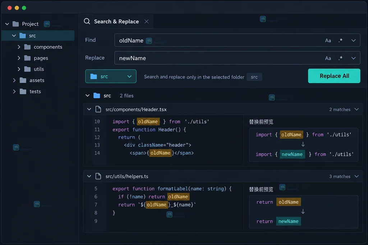
Task: Collapse the Project root tree node
Action: coord(7,24)
